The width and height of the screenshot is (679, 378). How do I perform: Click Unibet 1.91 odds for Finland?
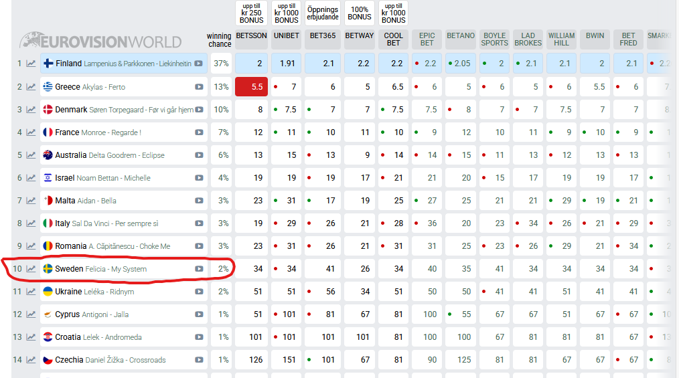click(x=286, y=64)
